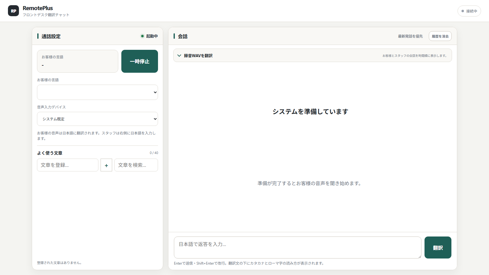The height and width of the screenshot is (275, 489).
Task: Click 最新発話を優先 option
Action: 410,36
